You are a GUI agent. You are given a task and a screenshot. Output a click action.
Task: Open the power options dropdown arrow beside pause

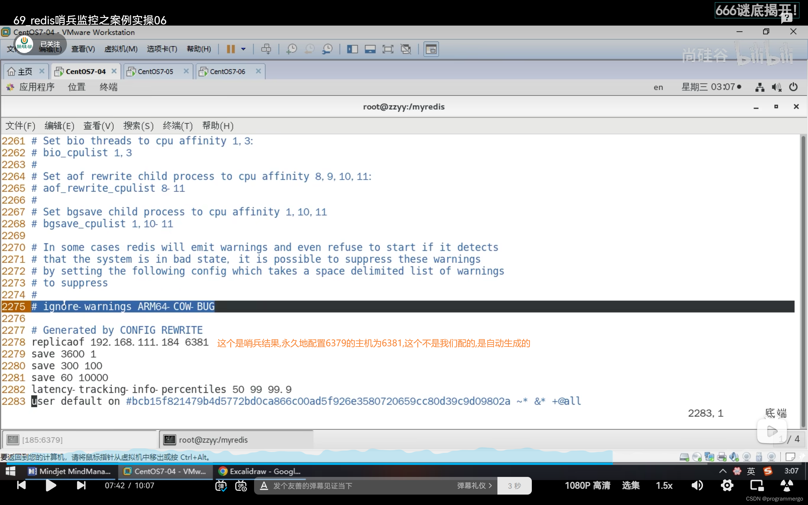pos(243,49)
